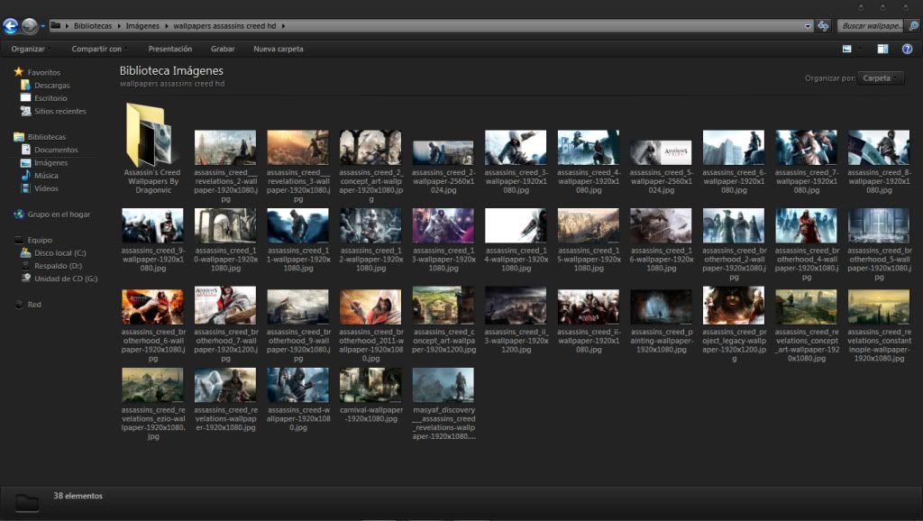Open the Música library
This screenshot has width=923, height=521.
coord(46,176)
